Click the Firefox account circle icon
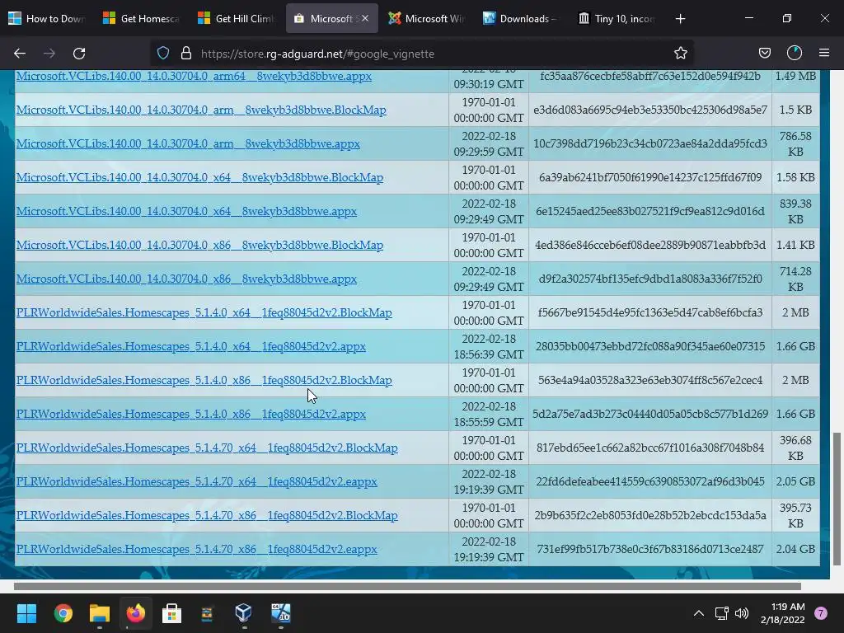 (795, 53)
